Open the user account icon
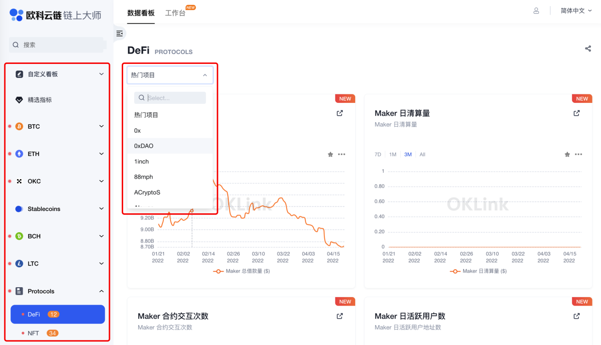Viewport: 601px width, 345px height. (536, 11)
